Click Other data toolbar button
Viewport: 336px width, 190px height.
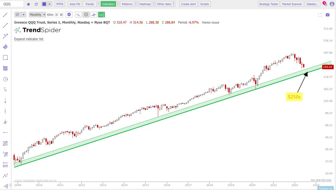click(x=164, y=4)
